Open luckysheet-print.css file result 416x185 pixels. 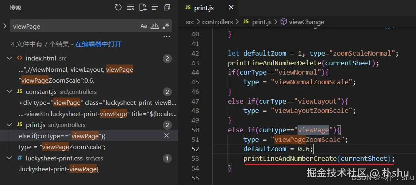[55, 158]
